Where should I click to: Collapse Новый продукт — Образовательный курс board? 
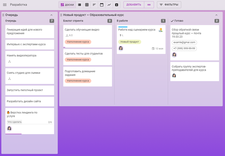coord(216,15)
